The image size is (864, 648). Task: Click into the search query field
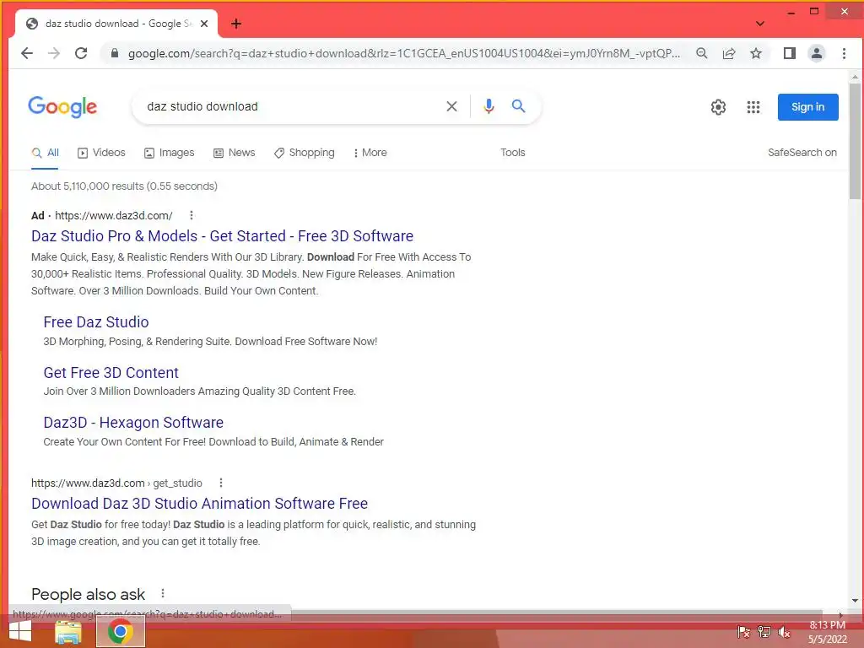[x=292, y=106]
